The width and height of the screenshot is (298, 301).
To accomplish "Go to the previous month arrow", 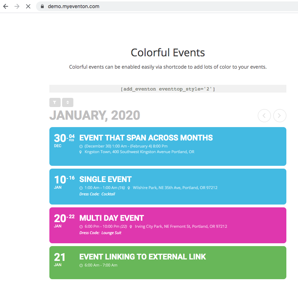I will click(x=264, y=115).
